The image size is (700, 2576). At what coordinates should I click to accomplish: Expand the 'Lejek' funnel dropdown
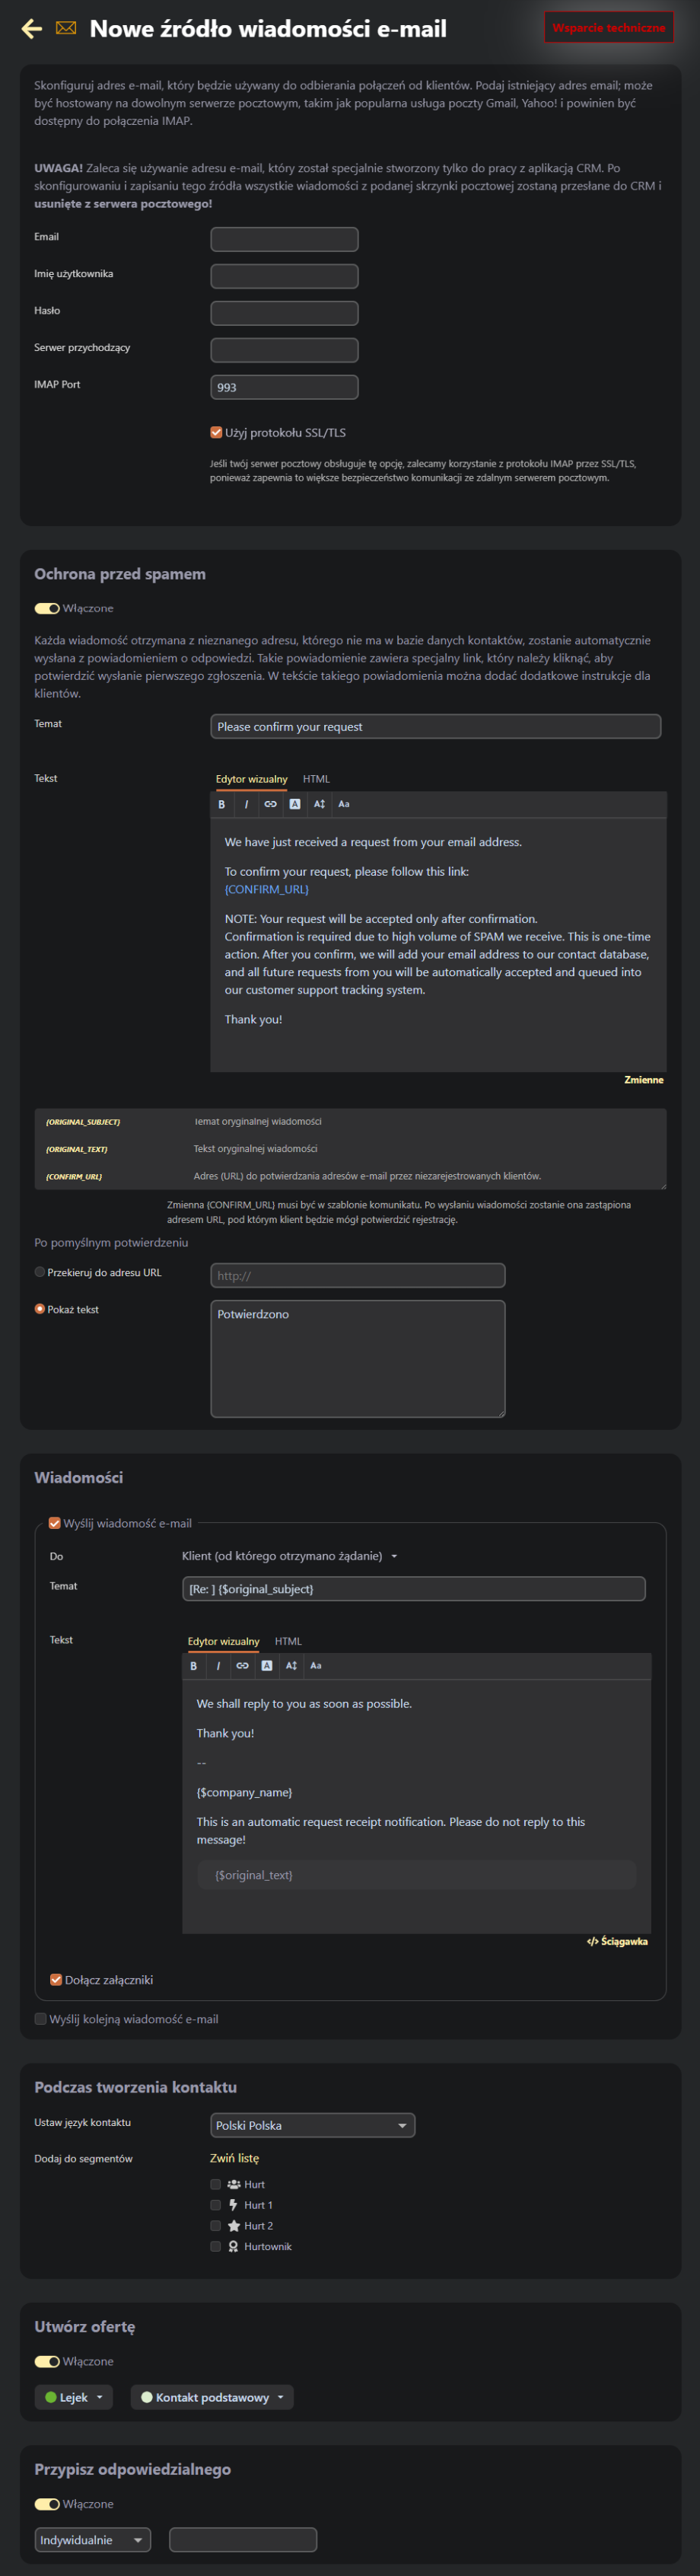(74, 2397)
